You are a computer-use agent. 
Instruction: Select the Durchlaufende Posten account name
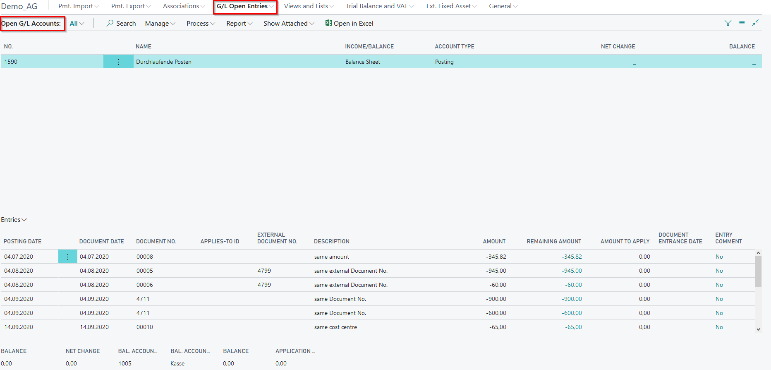coord(164,62)
